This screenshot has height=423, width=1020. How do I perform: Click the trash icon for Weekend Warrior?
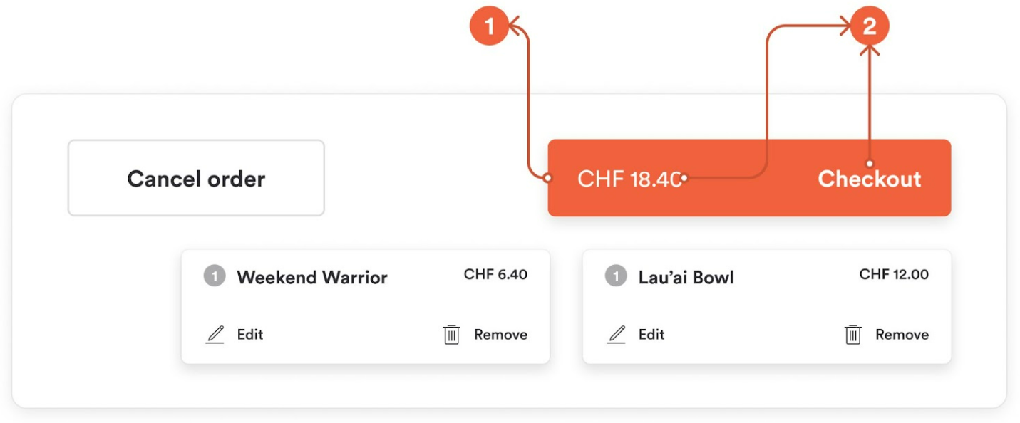coord(452,335)
